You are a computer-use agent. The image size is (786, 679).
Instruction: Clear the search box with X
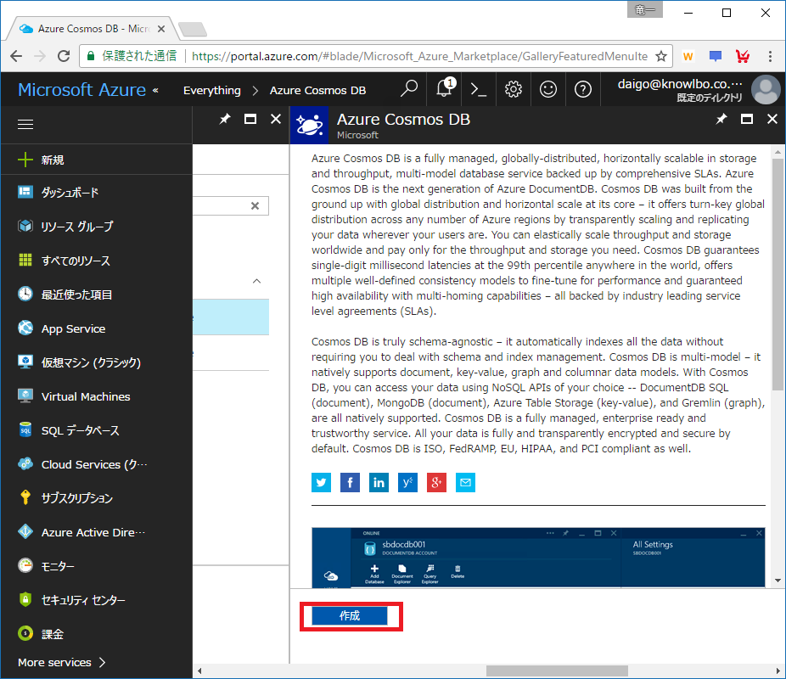coord(255,205)
